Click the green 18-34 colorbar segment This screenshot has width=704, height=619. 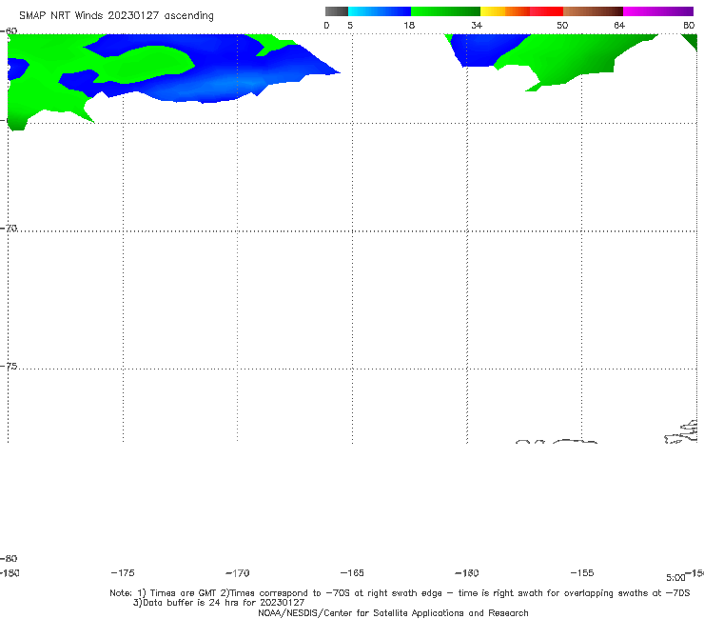tap(446, 11)
